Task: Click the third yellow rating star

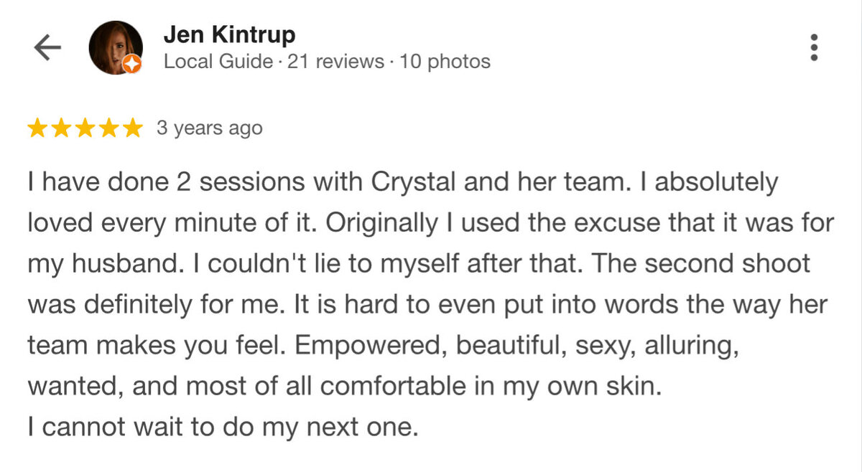Action: click(85, 128)
